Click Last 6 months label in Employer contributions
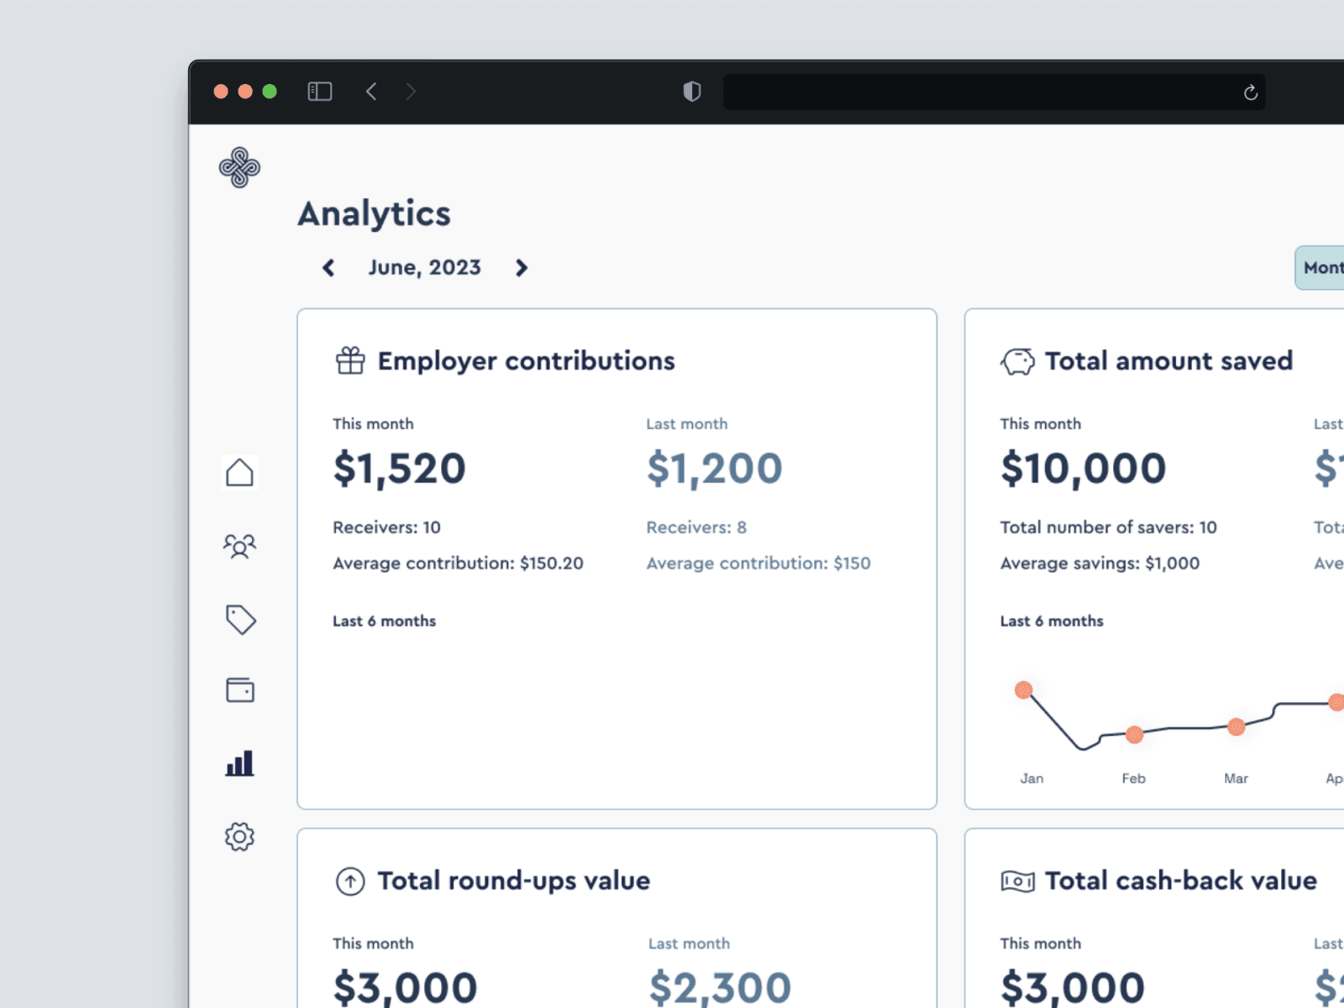The width and height of the screenshot is (1344, 1008). (385, 622)
